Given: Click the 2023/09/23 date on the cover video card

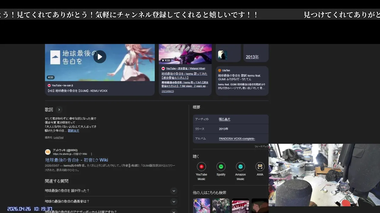Looking at the screenshot, I should pyautogui.click(x=168, y=91).
